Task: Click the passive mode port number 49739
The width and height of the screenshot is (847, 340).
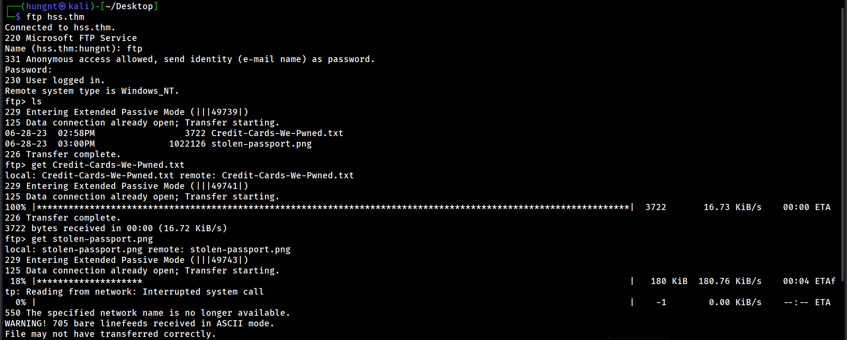Action: coord(225,112)
